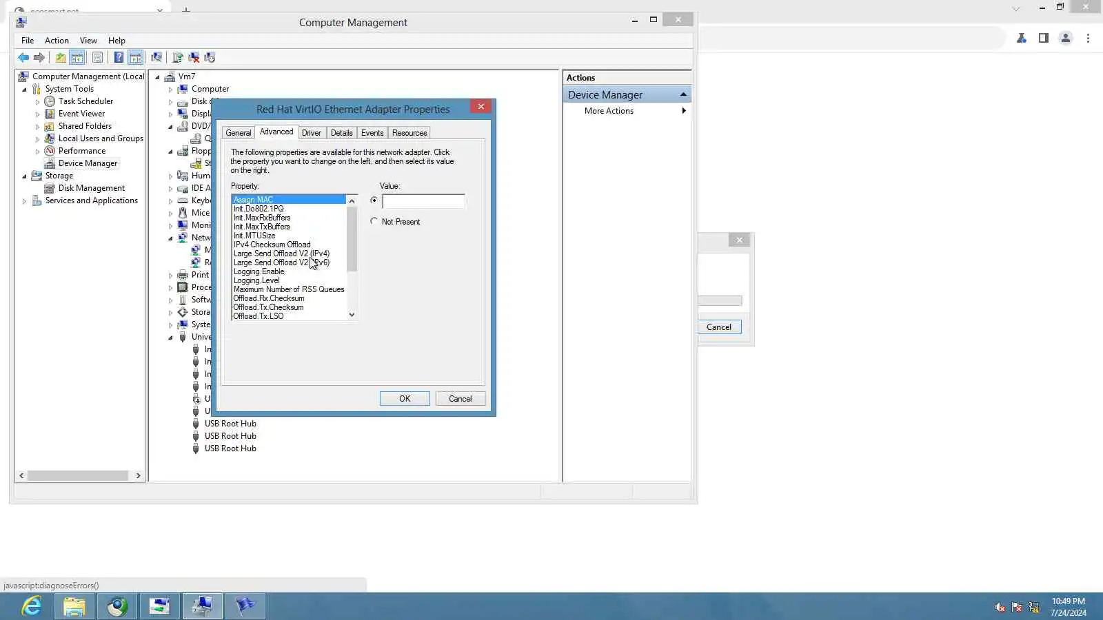Open the Action menu
This screenshot has height=620, width=1103.
[x=57, y=41]
